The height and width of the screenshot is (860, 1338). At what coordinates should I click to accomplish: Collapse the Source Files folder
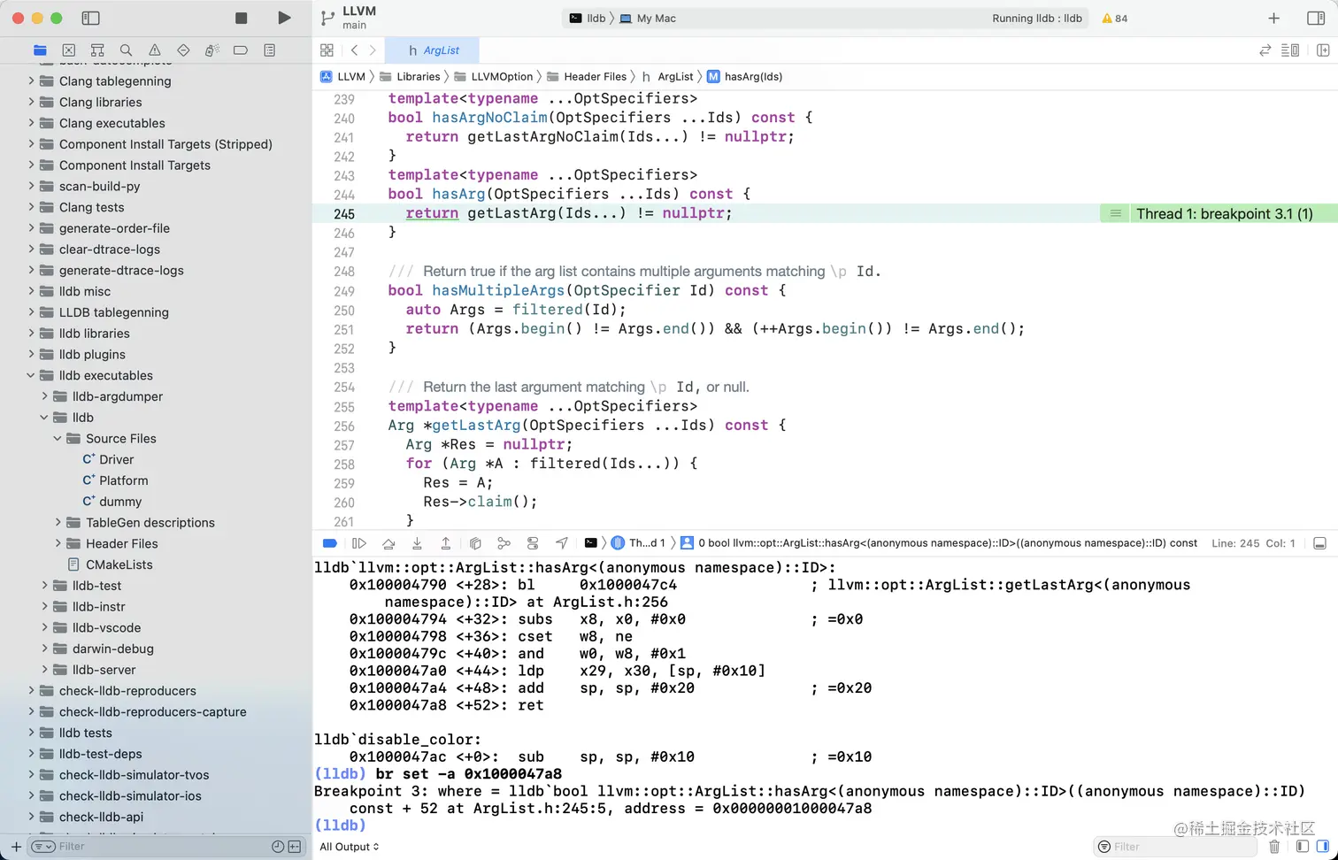point(58,438)
